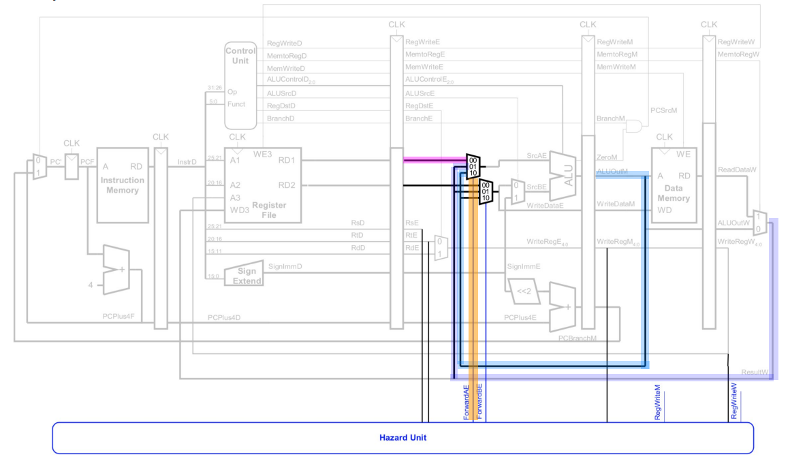Click the Instruction Memory block
Screen dimensions: 790x461
pos(121,185)
